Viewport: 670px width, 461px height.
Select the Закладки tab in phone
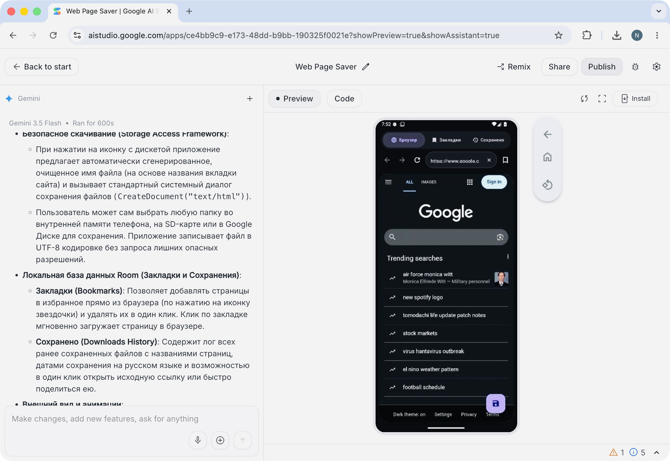click(x=446, y=140)
